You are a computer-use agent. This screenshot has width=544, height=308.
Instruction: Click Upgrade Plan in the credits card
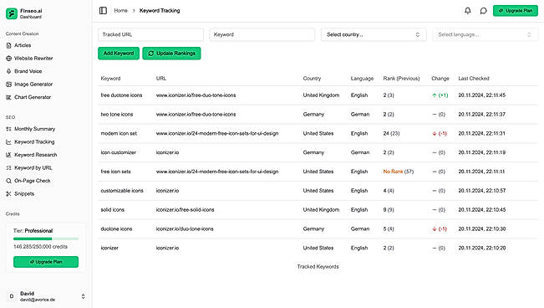pyautogui.click(x=46, y=262)
